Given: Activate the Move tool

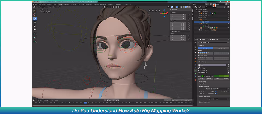Looking at the screenshot, I should click(35, 18).
